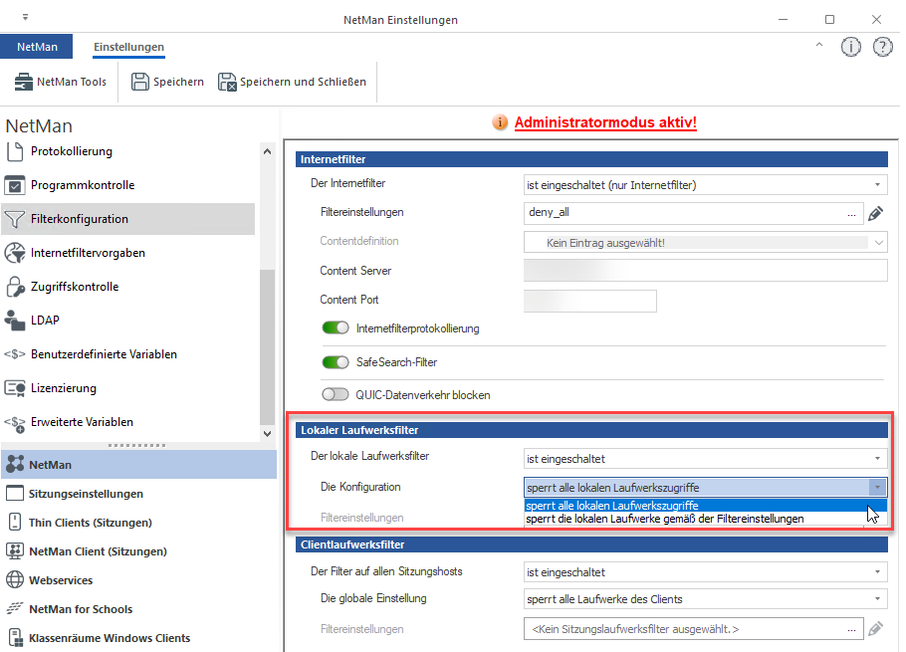Open Internetfiltervorgaben in the sidebar
Image resolution: width=906 pixels, height=652 pixels.
88,253
